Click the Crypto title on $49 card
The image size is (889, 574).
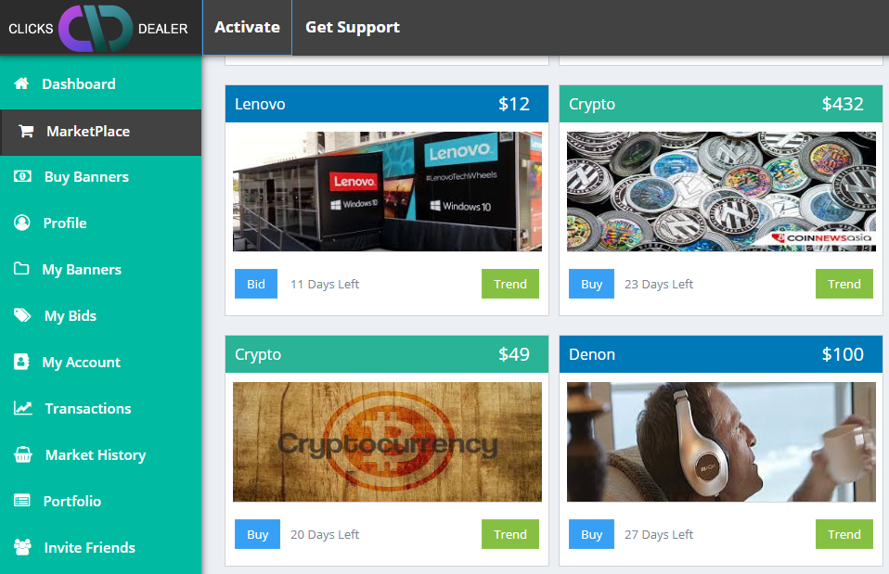pos(258,355)
